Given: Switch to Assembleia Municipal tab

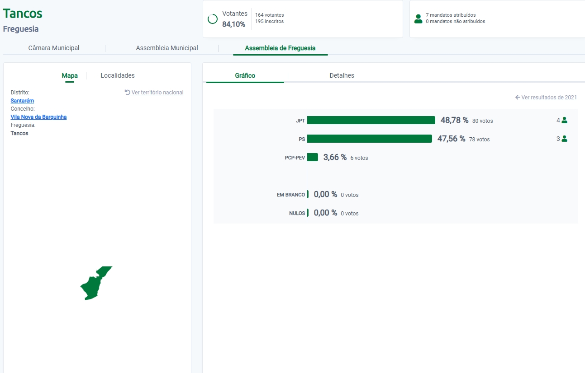Looking at the screenshot, I should pos(167,48).
